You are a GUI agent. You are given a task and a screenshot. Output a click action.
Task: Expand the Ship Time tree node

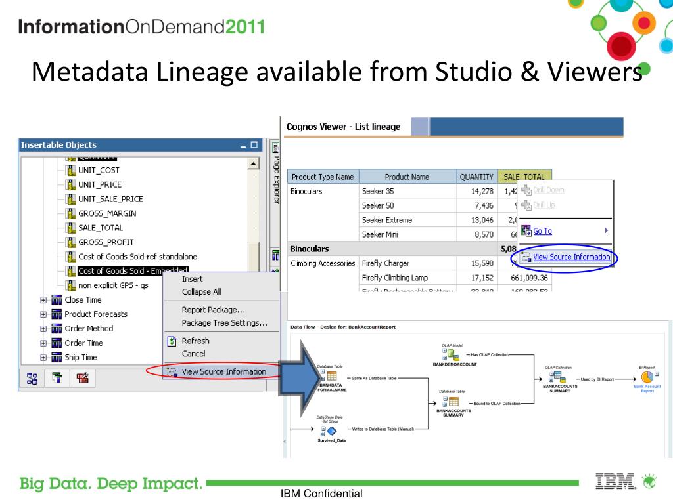point(43,358)
